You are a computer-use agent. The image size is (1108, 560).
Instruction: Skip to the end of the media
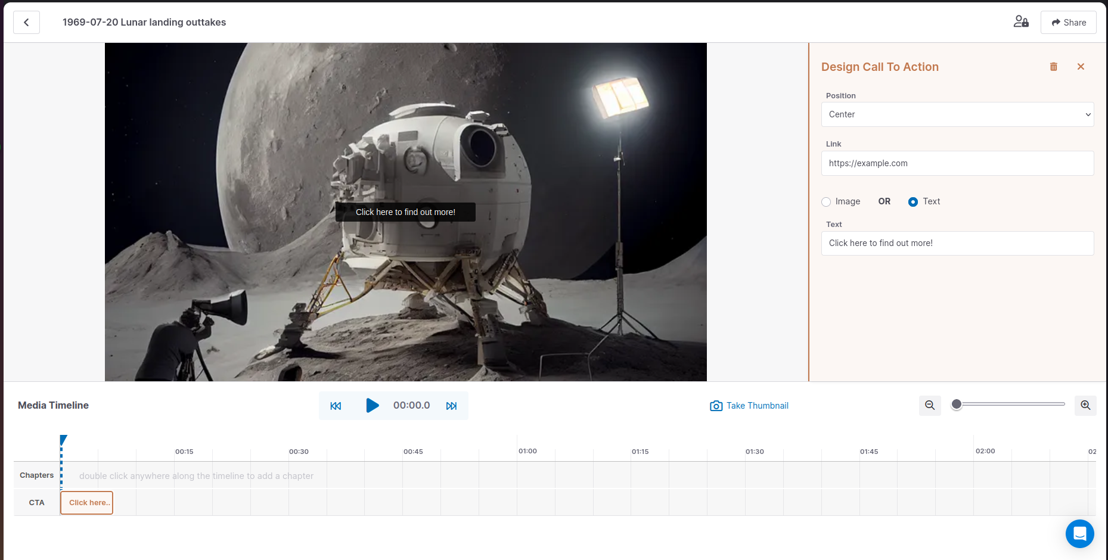coord(451,406)
